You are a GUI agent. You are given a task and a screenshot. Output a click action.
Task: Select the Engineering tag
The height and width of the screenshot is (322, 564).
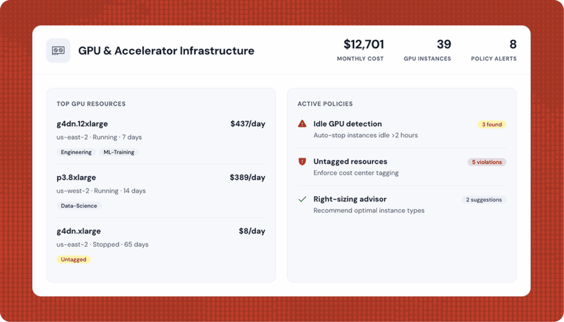click(76, 152)
